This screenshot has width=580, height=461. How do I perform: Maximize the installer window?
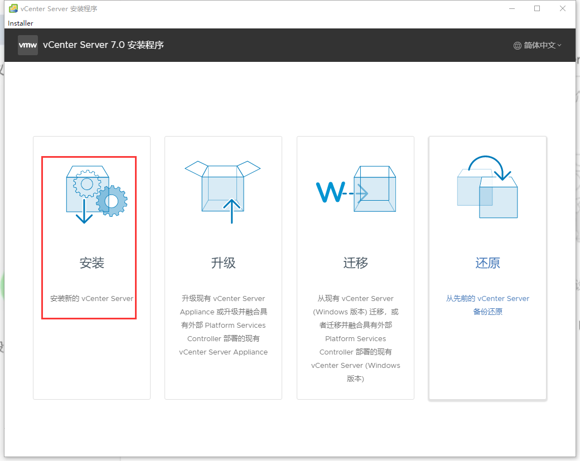(537, 8)
